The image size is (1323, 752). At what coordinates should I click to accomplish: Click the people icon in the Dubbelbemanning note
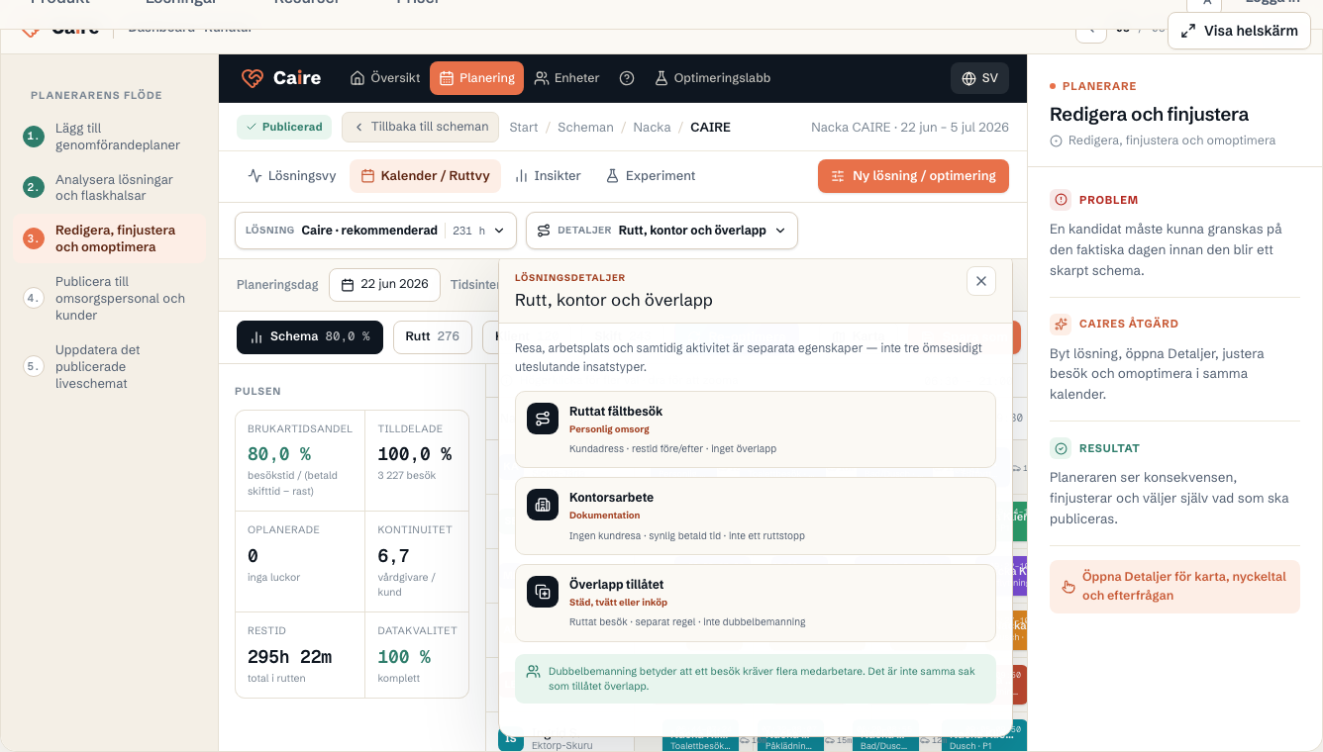point(533,671)
